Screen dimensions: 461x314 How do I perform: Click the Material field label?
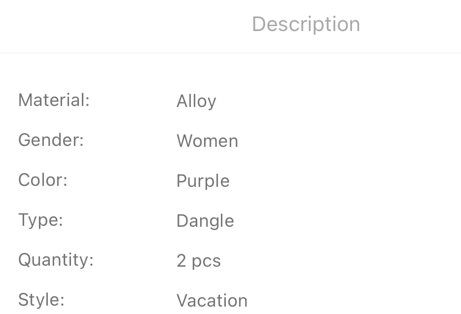[54, 100]
